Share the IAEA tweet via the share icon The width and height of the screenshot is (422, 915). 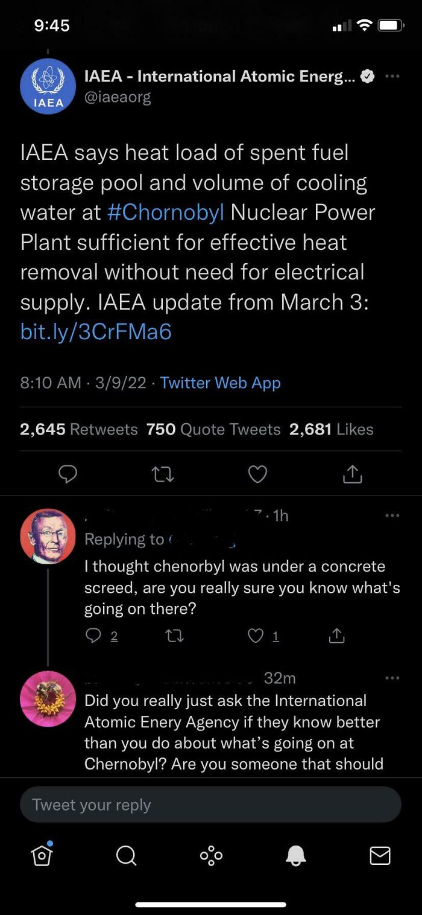click(x=352, y=474)
